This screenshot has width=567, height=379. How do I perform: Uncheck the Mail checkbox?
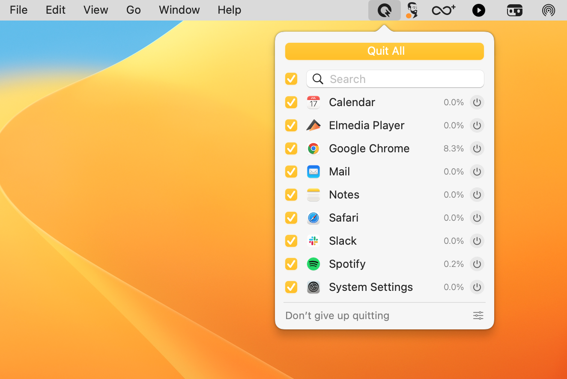(291, 172)
